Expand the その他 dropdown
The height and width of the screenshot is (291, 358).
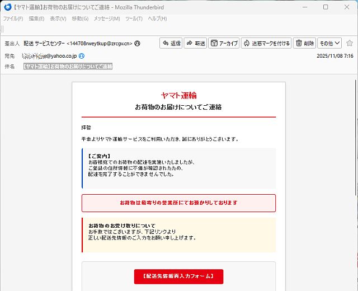tap(329, 43)
